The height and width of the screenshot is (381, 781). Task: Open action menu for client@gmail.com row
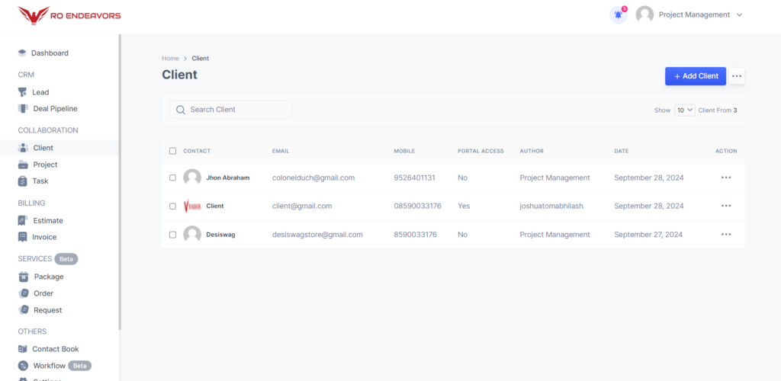pyautogui.click(x=725, y=206)
